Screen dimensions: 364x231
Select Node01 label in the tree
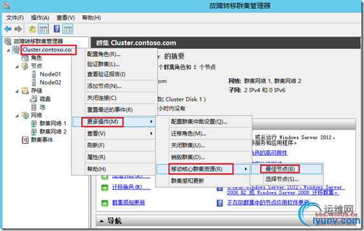50,74
